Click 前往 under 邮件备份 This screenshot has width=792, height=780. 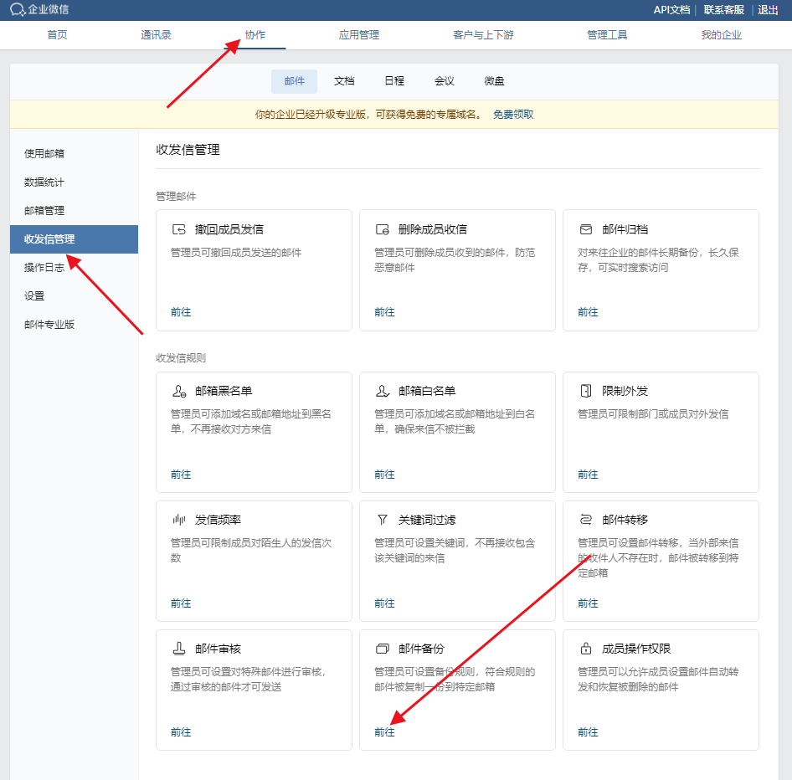[384, 732]
